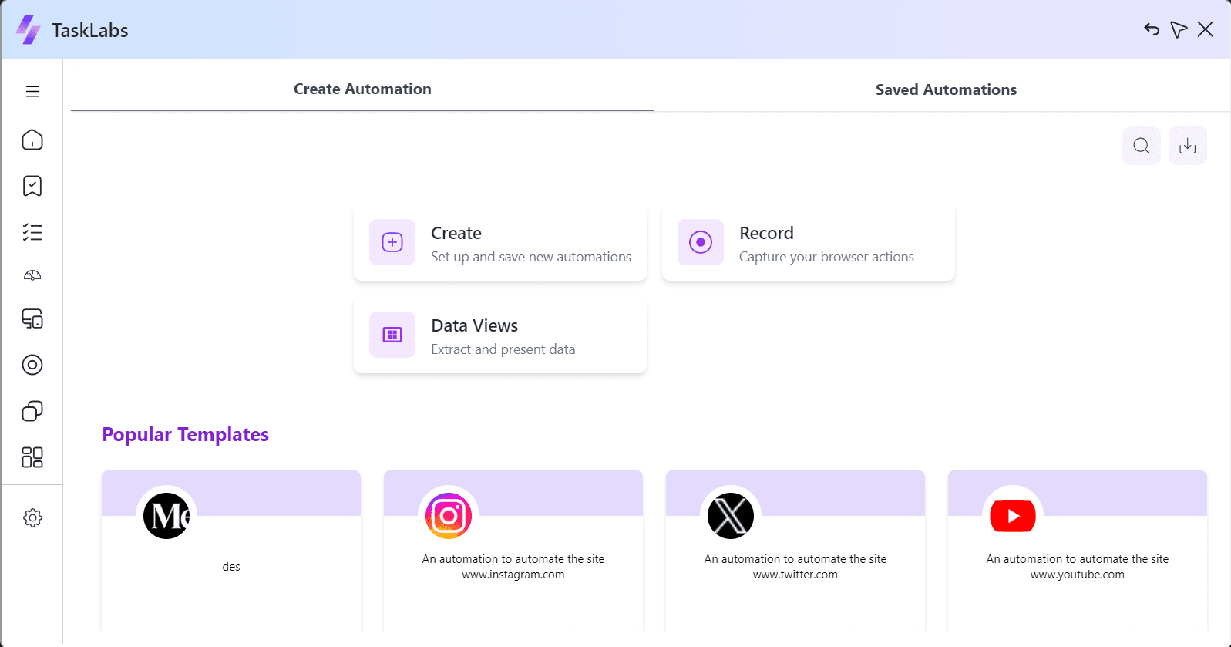Click the Medium logo icon
This screenshot has height=647, width=1231.
coord(166,516)
